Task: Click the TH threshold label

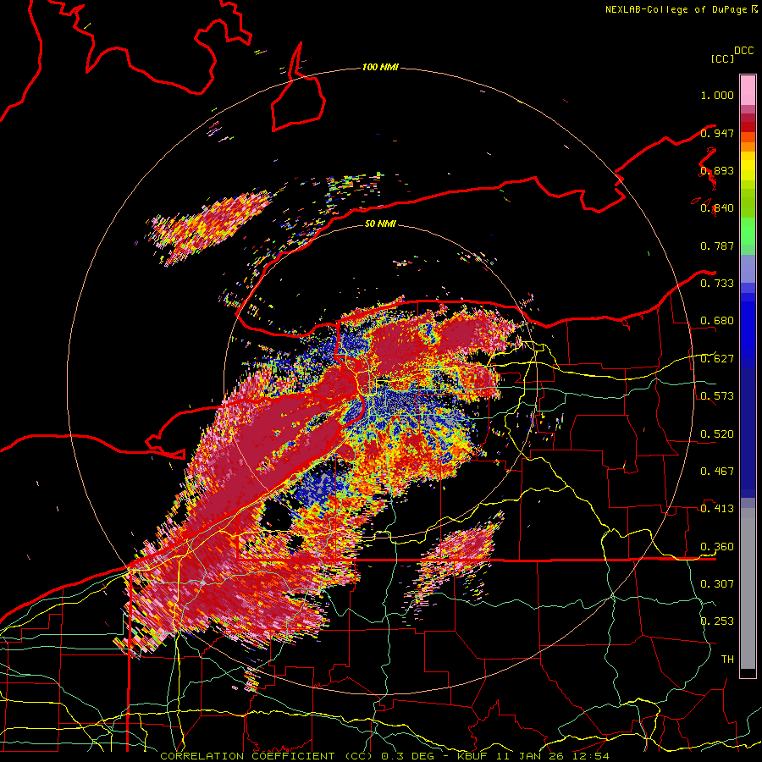Action: [x=727, y=660]
